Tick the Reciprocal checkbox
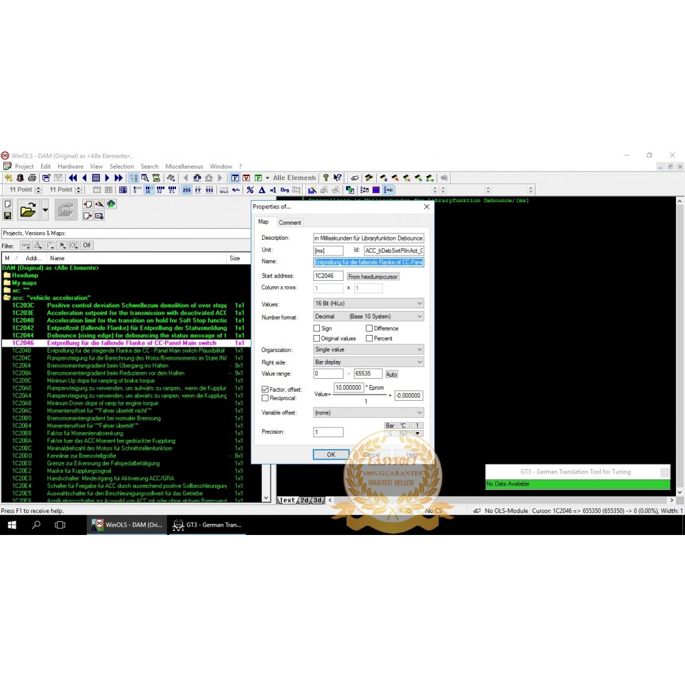Viewport: 685px width, 685px height. point(265,398)
